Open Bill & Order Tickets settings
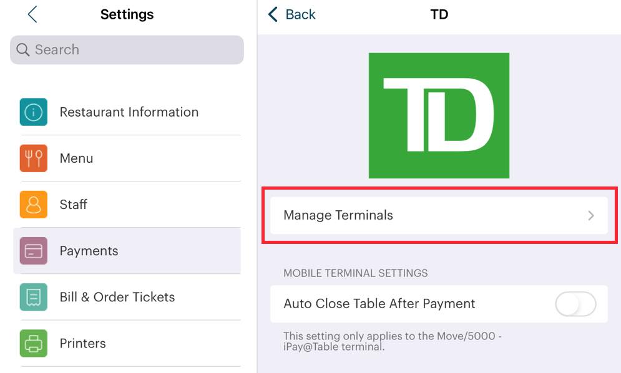Screen dimensions: 621x373 coord(117,297)
